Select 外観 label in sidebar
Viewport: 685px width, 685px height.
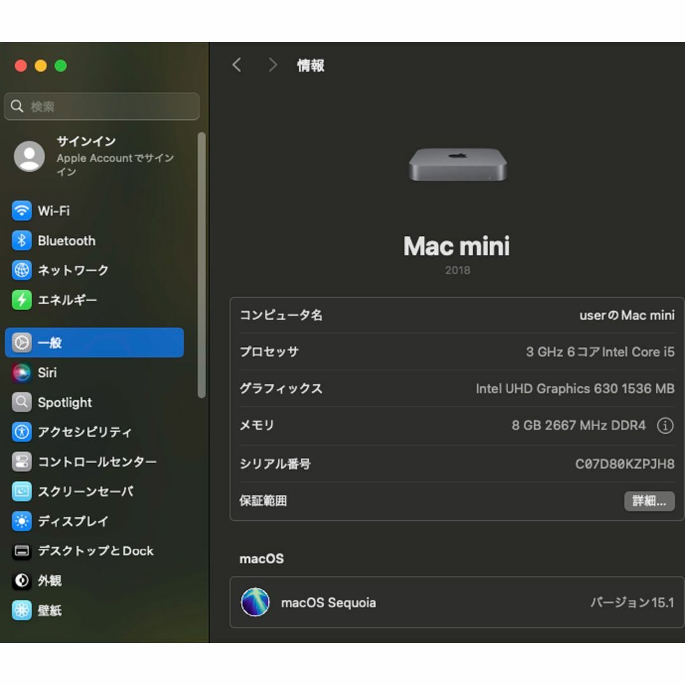[49, 580]
